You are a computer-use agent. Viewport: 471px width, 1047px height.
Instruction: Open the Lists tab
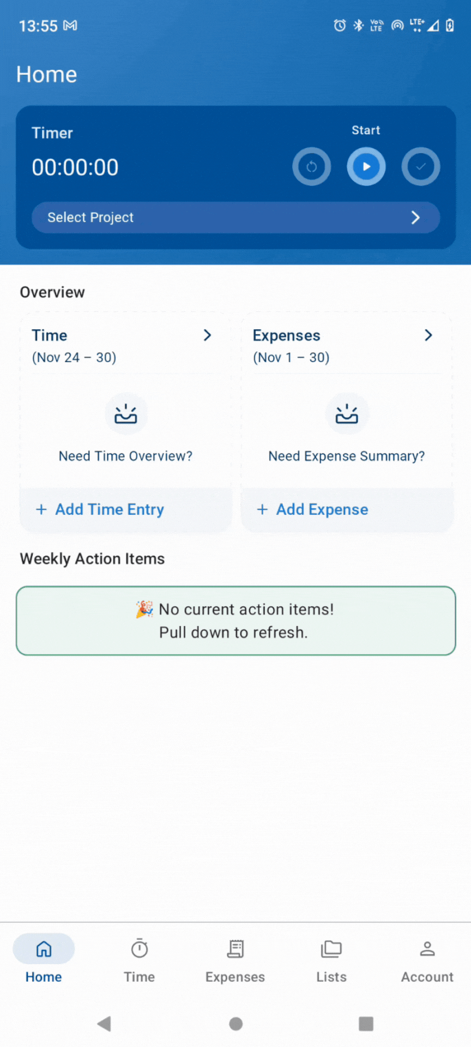331,960
